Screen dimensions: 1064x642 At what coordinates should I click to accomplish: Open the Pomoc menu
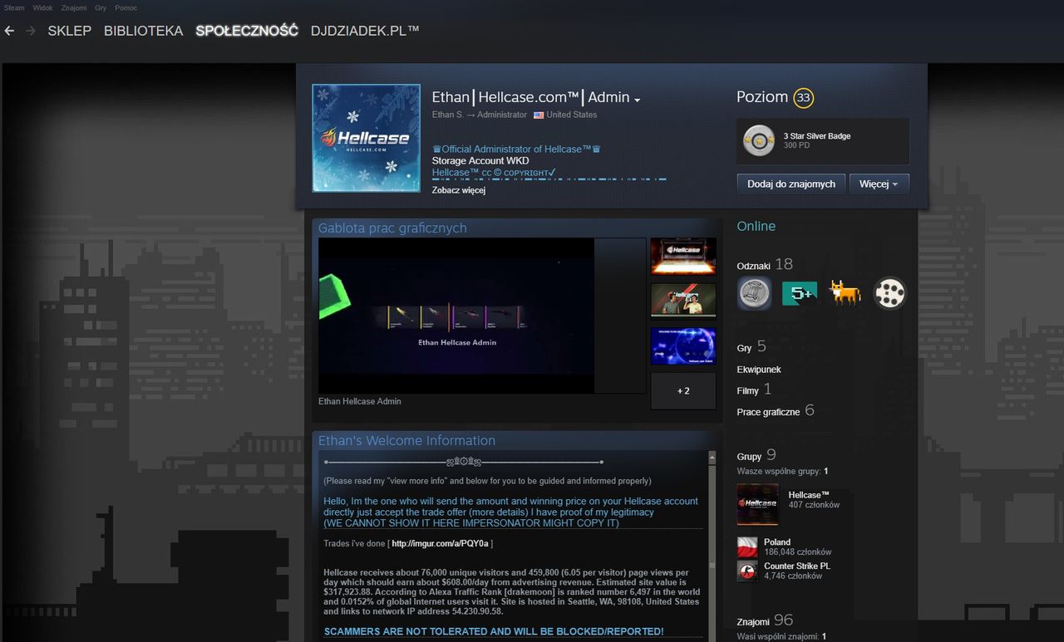(126, 7)
